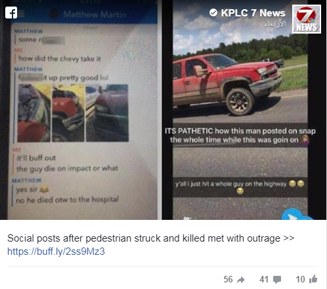Open the third crash photo thumbnail
This screenshot has height=289, width=327.
point(107,113)
